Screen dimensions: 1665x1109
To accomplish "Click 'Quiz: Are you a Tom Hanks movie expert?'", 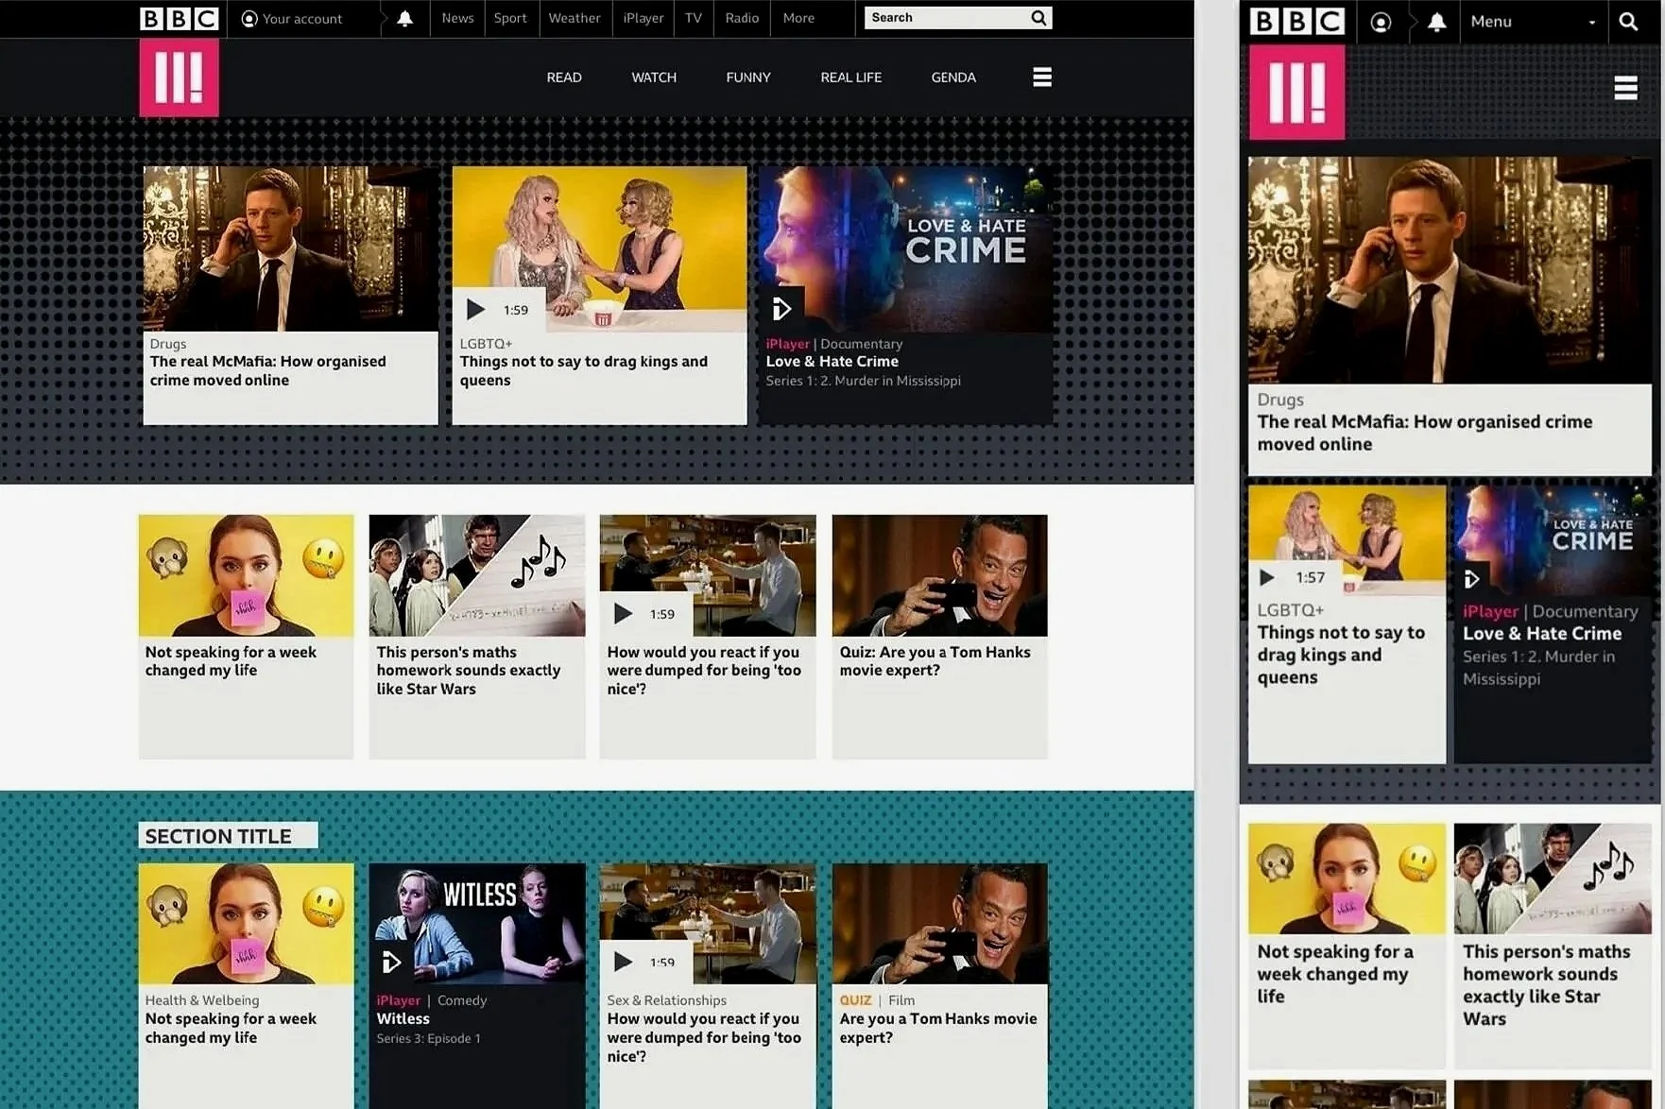I will tap(935, 660).
